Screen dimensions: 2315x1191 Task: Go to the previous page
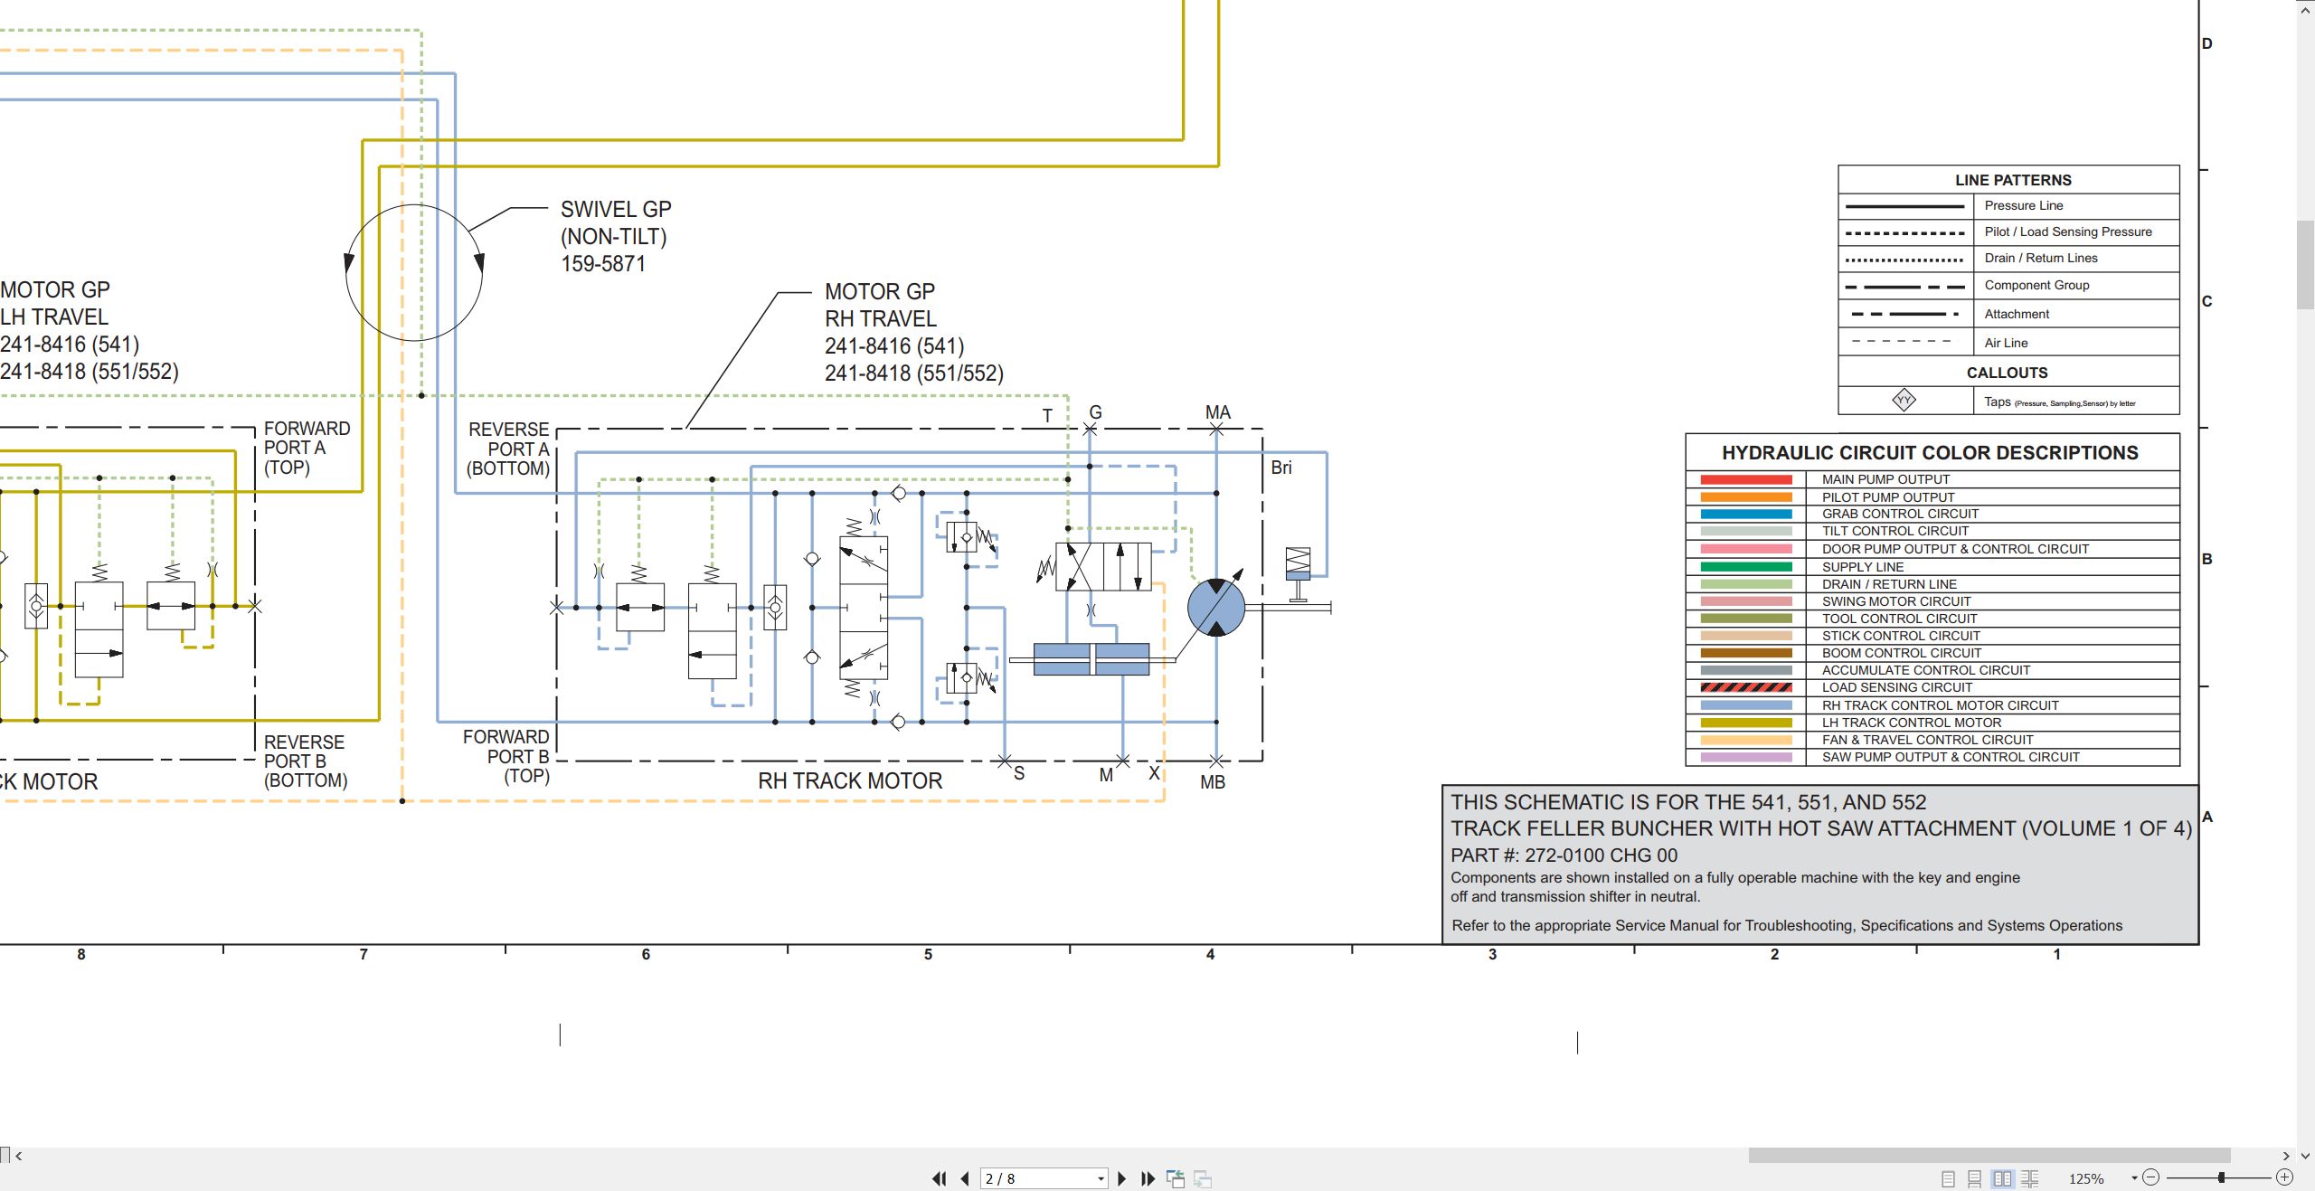coord(965,1178)
